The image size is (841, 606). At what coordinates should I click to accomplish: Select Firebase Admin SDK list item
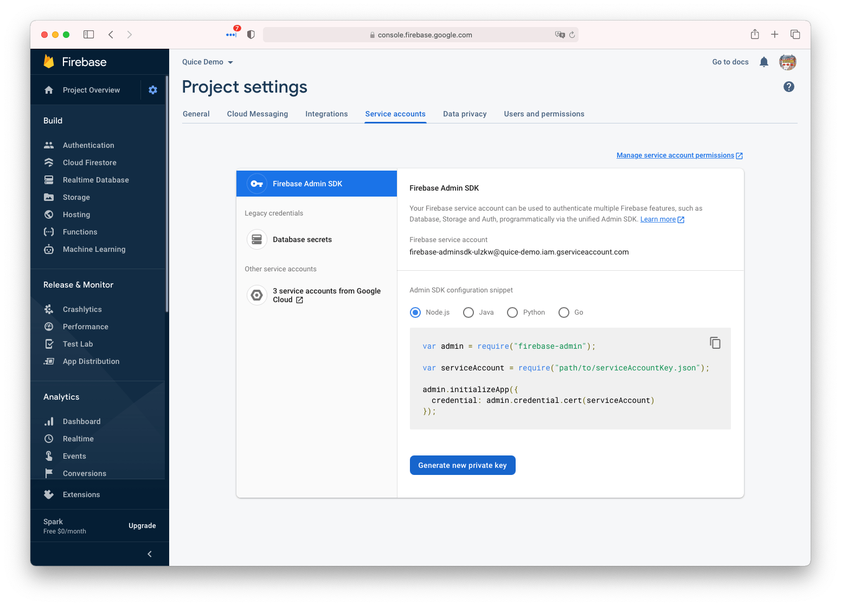click(x=317, y=184)
